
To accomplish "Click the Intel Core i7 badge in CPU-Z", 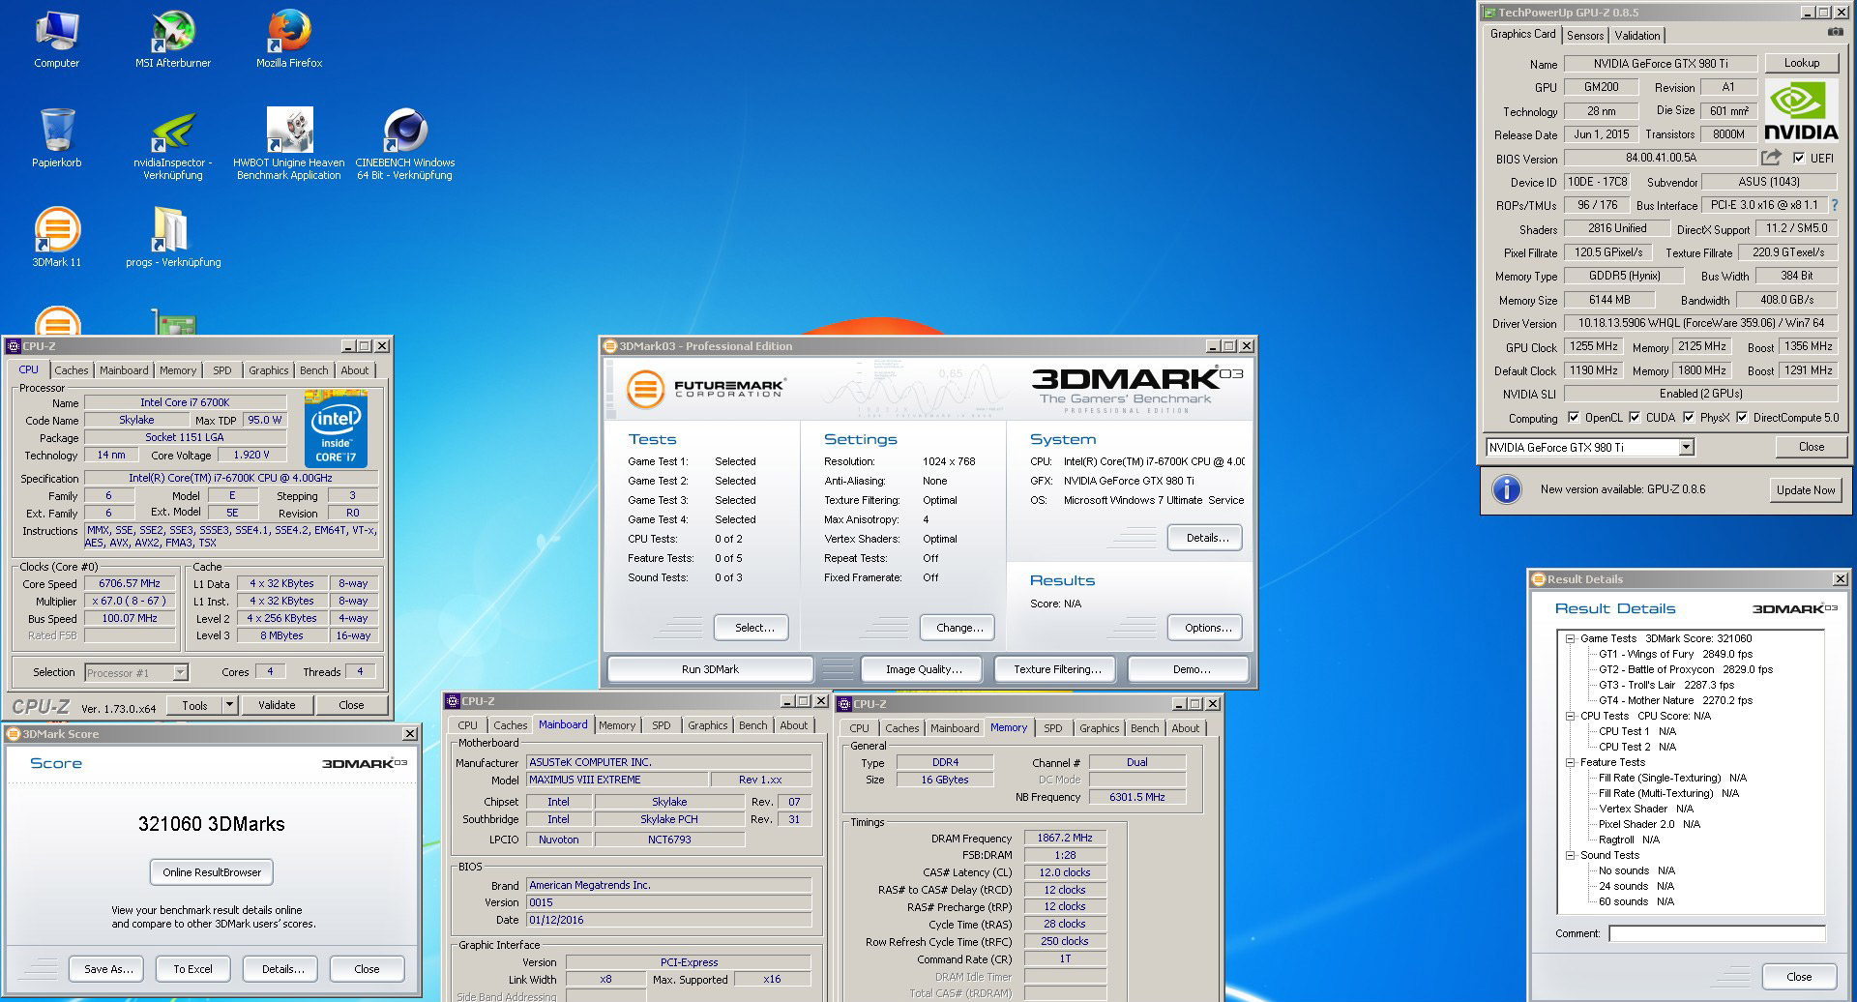I will (x=336, y=428).
